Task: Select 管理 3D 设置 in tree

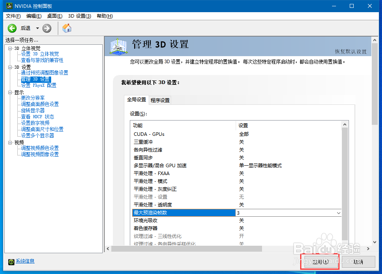Action: point(36,79)
